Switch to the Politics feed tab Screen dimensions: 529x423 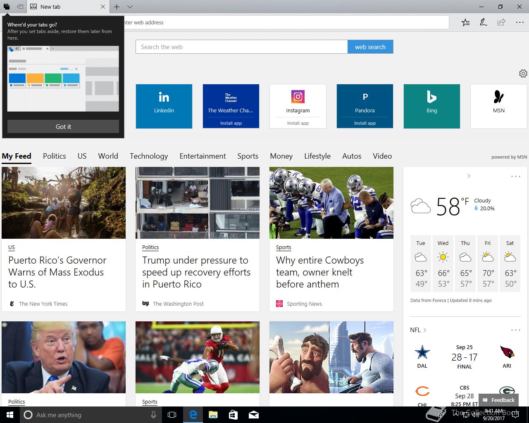tap(55, 156)
